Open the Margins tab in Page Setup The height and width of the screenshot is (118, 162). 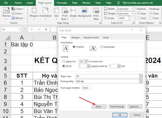(76, 38)
